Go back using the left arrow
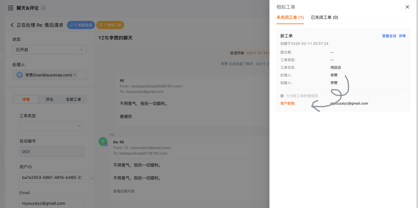Viewport: 418px width, 208px height. point(12,25)
